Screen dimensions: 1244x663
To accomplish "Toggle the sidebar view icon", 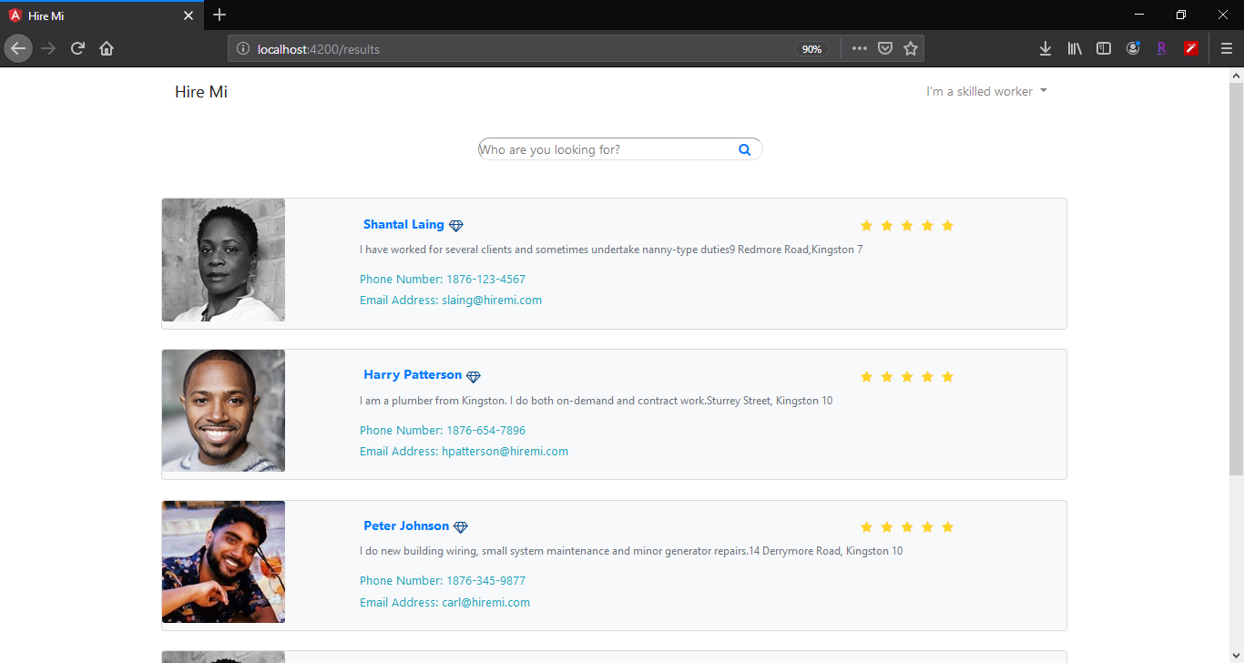I will pyautogui.click(x=1104, y=48).
